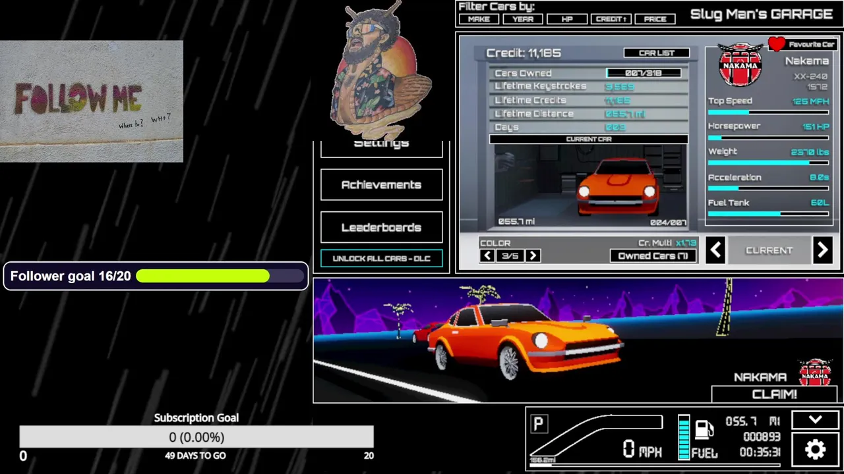The image size is (844, 474).
Task: Open the Owned Cars (7) filter
Action: (653, 255)
